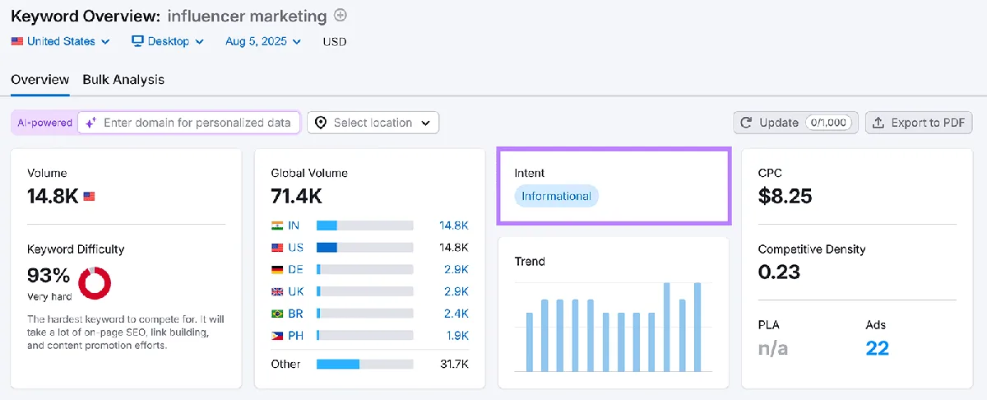The width and height of the screenshot is (987, 400).
Task: Click the Update button
Action: click(796, 123)
